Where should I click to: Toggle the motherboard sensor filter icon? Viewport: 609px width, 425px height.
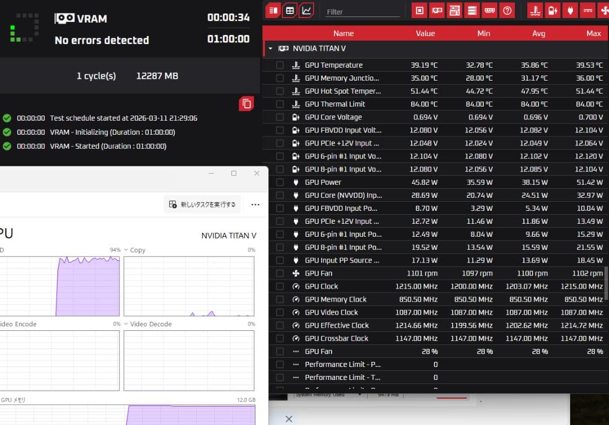click(x=454, y=11)
